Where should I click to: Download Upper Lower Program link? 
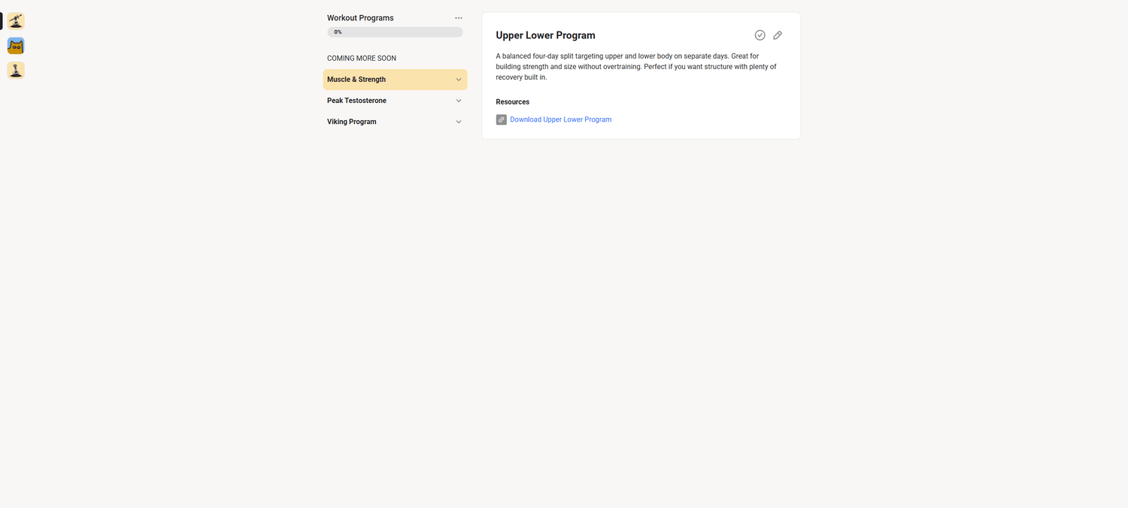coord(560,119)
